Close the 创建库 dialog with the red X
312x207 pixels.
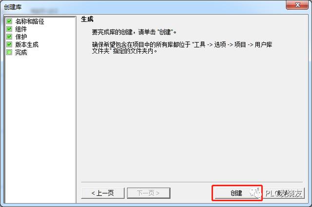tap(297, 5)
